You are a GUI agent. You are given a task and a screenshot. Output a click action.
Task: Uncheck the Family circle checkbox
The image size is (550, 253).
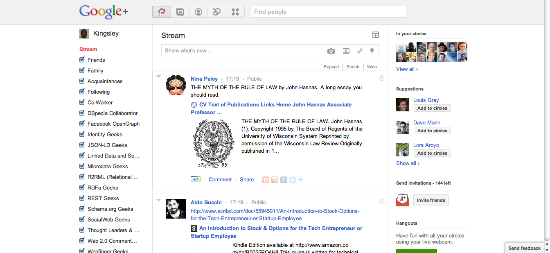tap(82, 70)
